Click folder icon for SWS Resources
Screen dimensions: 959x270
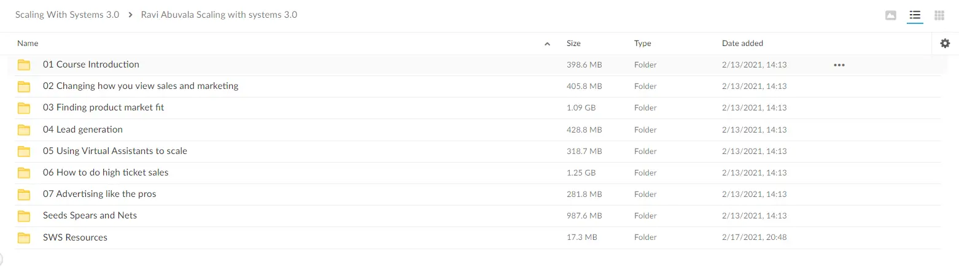coord(24,237)
